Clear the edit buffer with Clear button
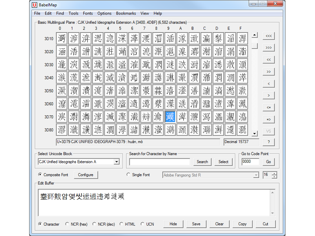The height and width of the screenshot is (236, 315). [x=219, y=224]
